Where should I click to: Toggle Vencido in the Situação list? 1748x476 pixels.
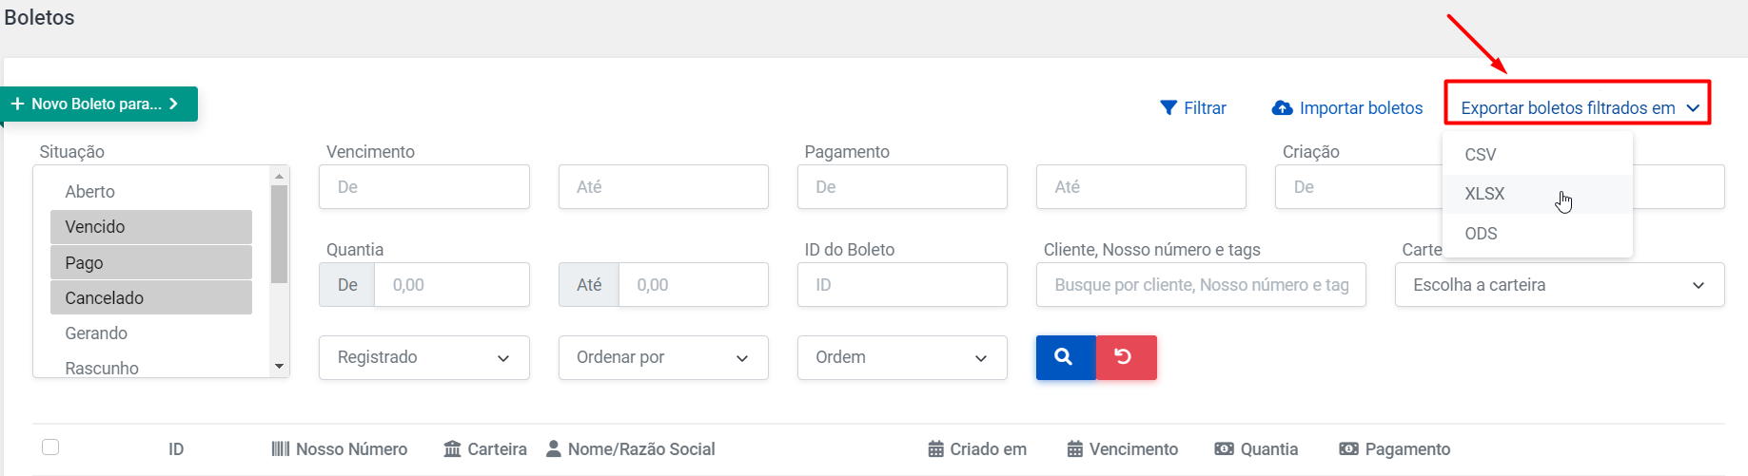tap(151, 227)
